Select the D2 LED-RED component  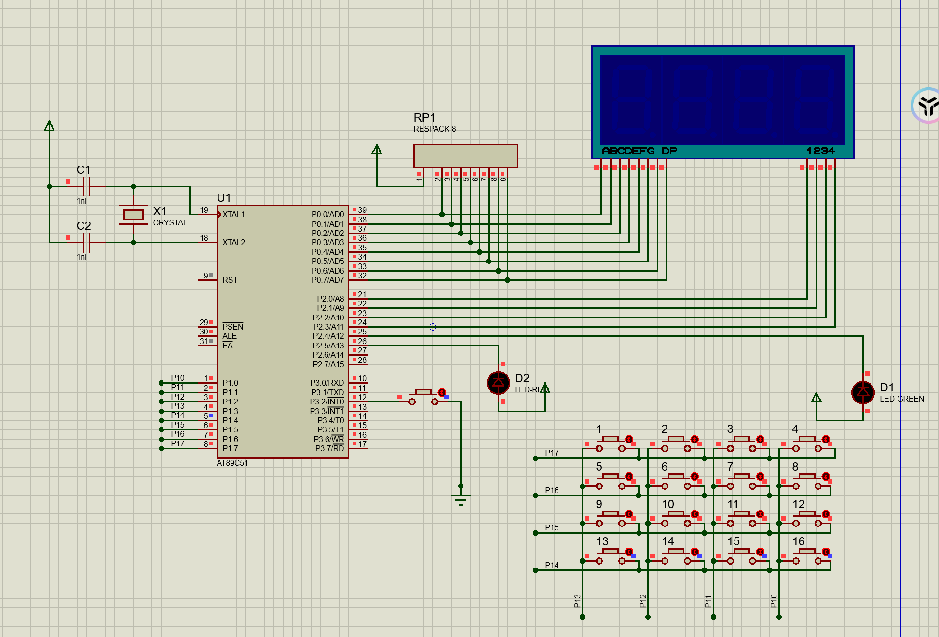point(498,383)
